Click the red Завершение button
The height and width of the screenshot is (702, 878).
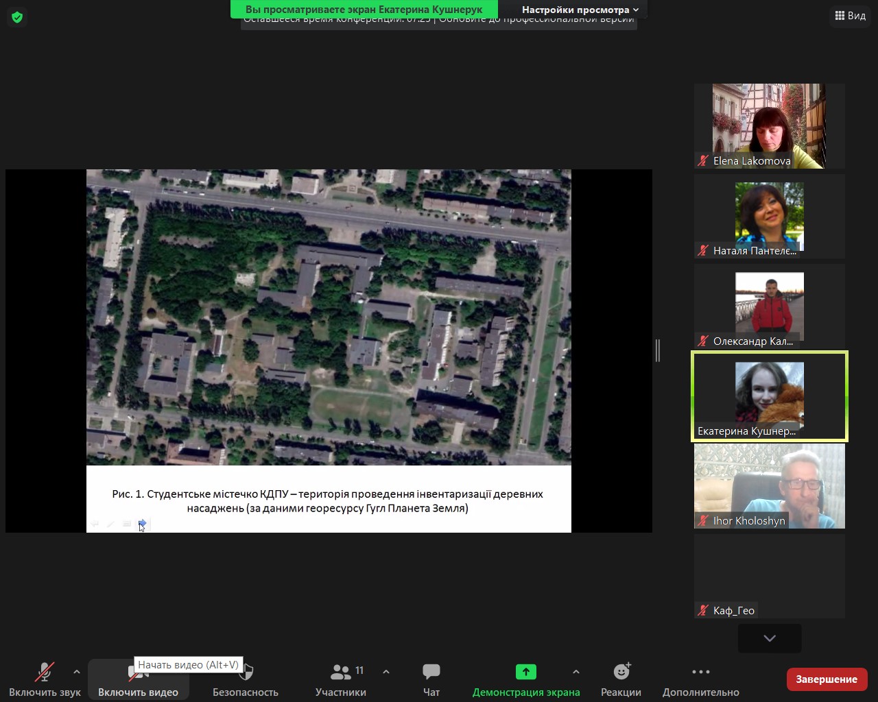click(x=827, y=679)
